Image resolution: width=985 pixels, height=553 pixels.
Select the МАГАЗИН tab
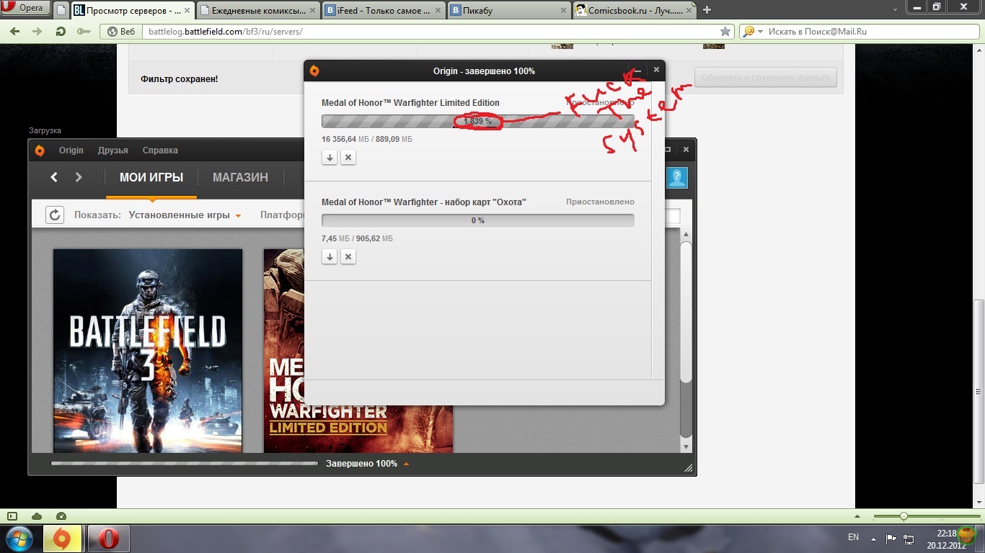tap(240, 177)
